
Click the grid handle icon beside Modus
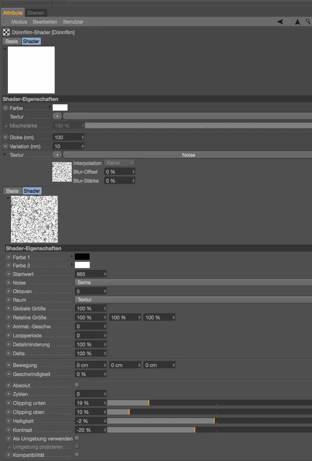click(5, 22)
